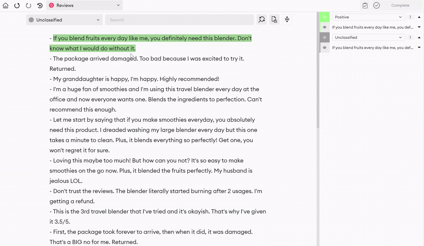Toggle visibility of the Positive label group
Viewport: 424px width, 246px height.
[x=324, y=17]
